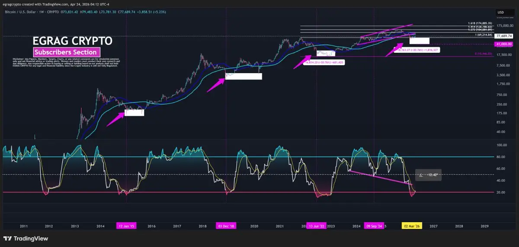This screenshot has height=247, width=519.
Task: Click the +3,858.51 (+5.23%) change value
Action: [x=151, y=12]
